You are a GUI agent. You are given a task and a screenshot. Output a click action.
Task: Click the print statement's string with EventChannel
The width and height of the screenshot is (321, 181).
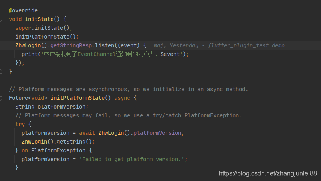coord(112,54)
